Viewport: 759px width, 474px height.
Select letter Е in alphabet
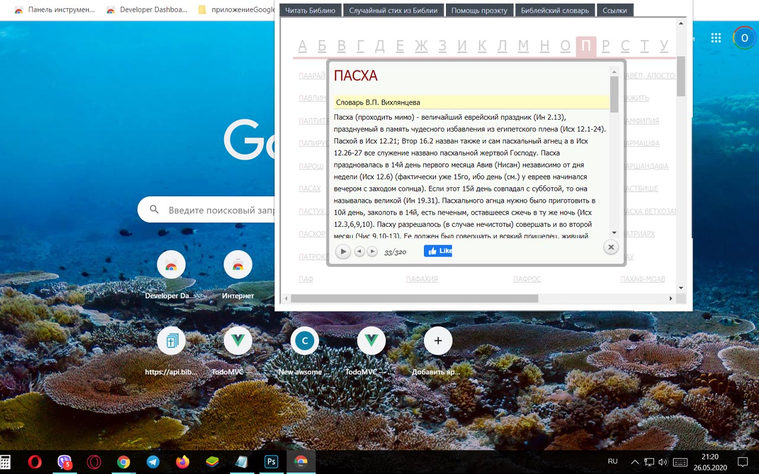coord(400,46)
